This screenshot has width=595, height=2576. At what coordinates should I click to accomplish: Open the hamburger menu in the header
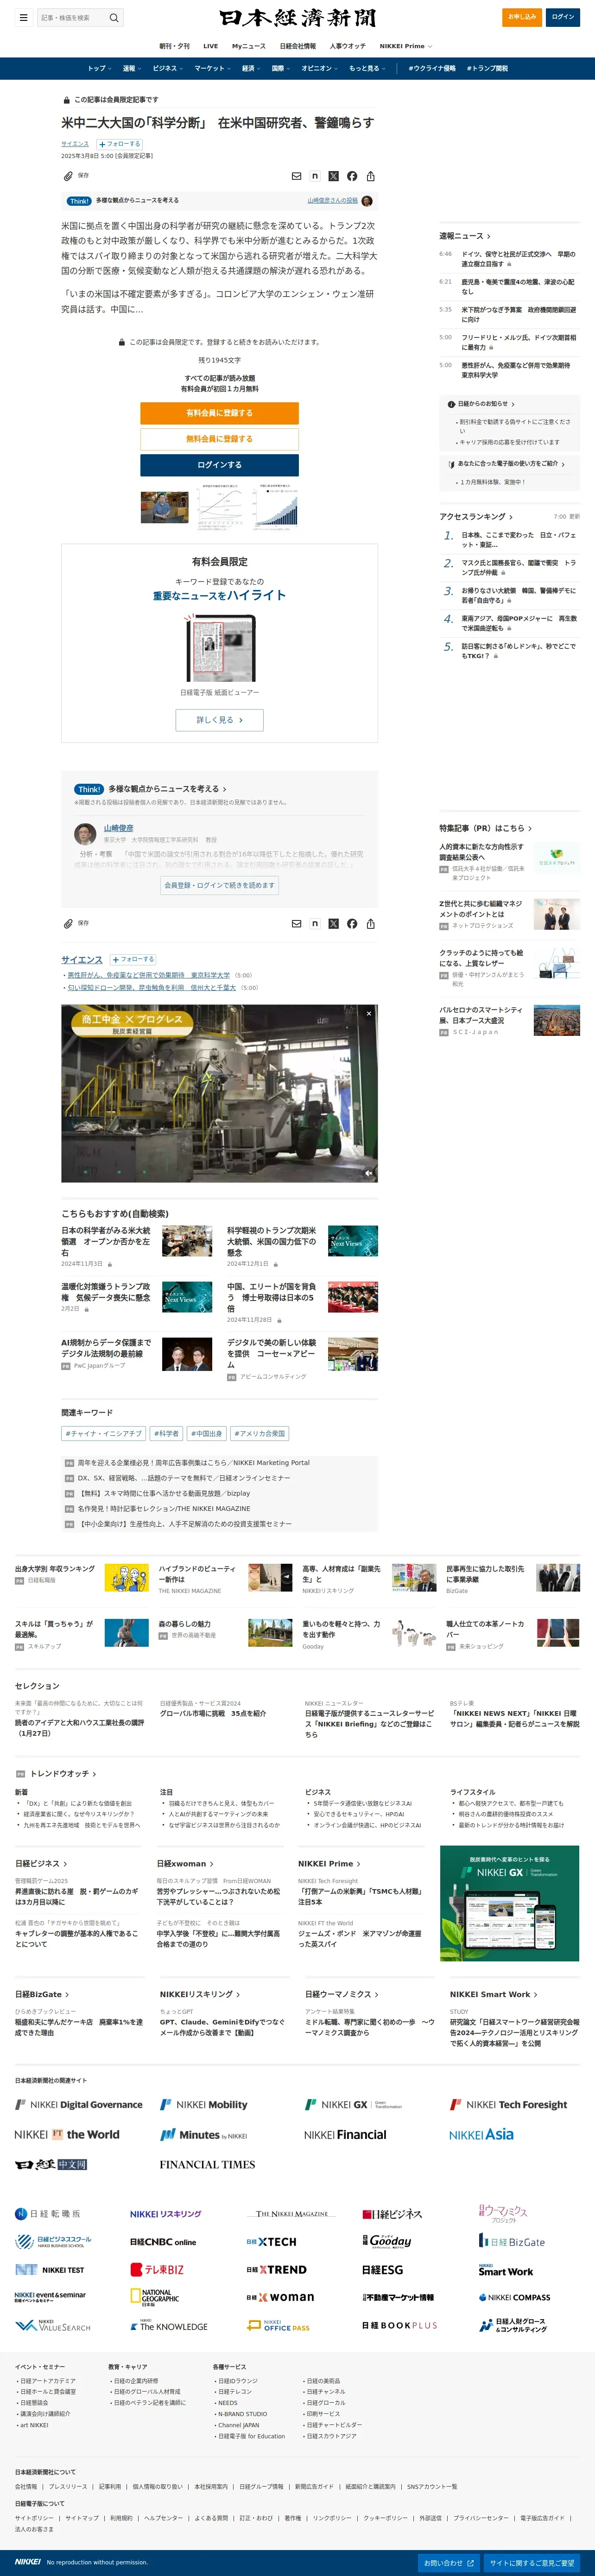point(23,17)
